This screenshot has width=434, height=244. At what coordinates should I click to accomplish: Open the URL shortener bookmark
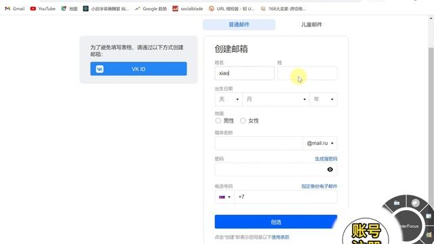(x=232, y=9)
